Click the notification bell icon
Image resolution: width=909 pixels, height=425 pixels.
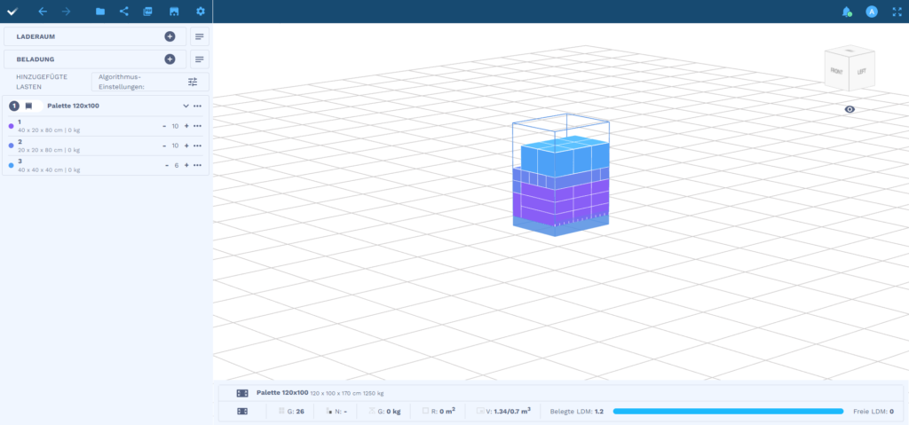pos(846,12)
